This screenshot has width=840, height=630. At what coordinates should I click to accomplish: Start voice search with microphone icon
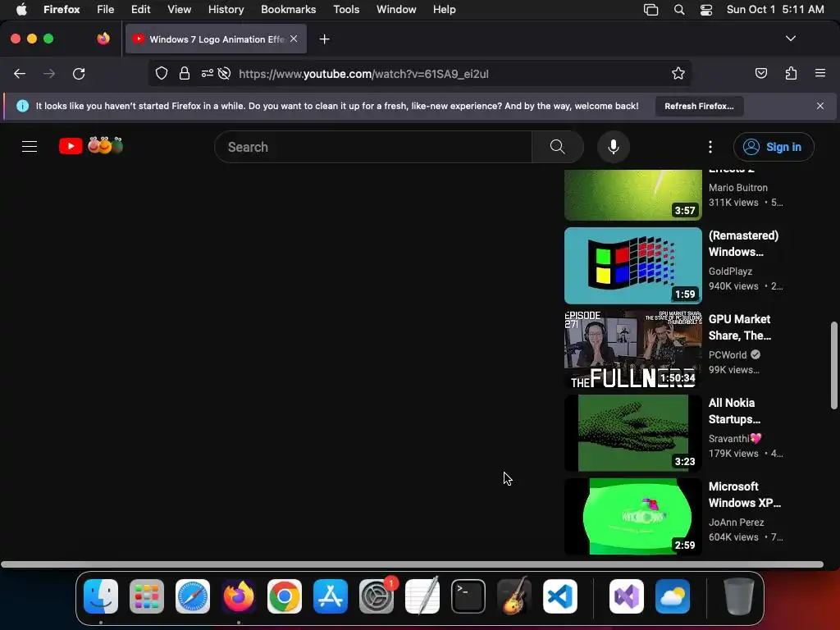pos(614,147)
